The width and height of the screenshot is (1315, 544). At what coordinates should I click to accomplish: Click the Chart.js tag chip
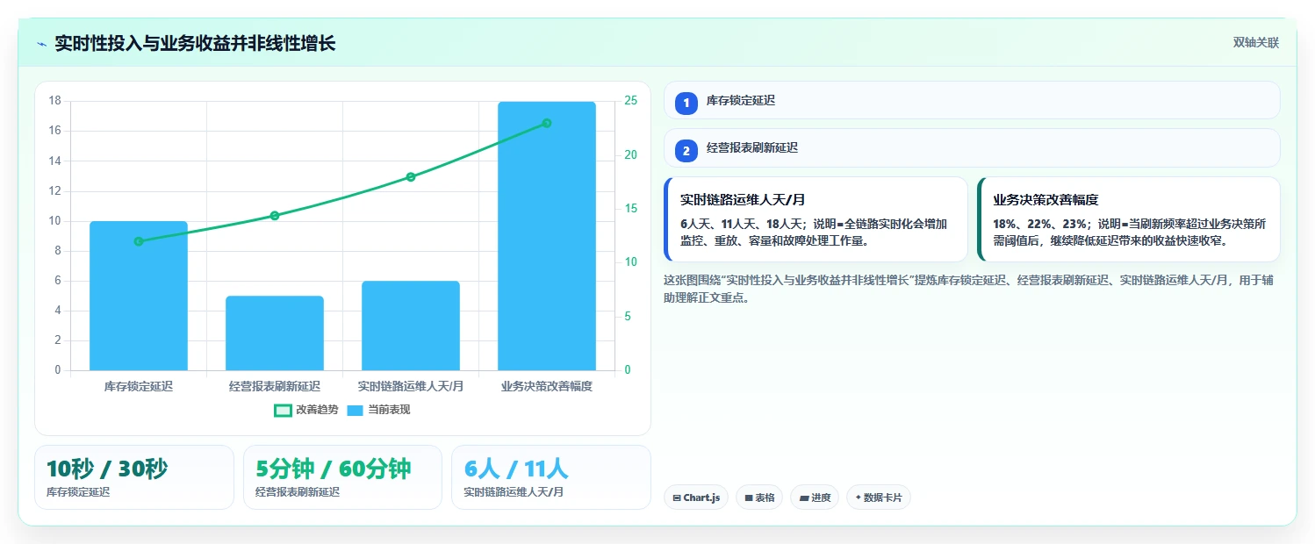point(696,497)
